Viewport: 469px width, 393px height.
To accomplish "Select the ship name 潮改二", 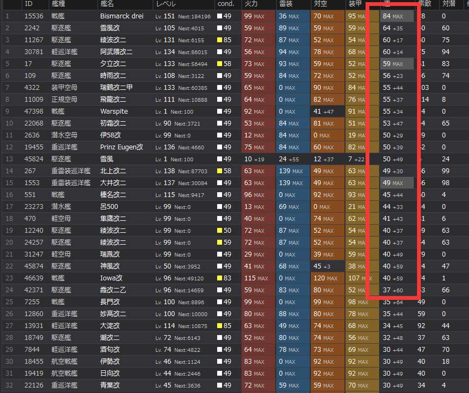I will point(110,338).
